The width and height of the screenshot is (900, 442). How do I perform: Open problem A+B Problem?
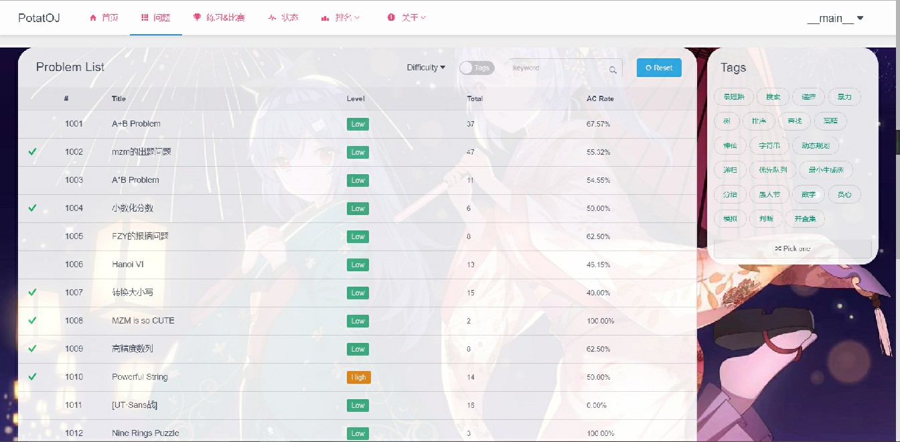click(x=136, y=124)
